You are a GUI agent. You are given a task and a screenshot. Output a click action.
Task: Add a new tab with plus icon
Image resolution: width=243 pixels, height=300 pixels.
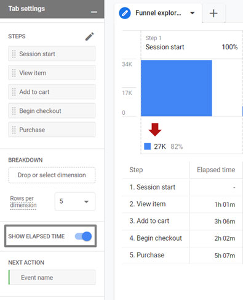pos(213,14)
